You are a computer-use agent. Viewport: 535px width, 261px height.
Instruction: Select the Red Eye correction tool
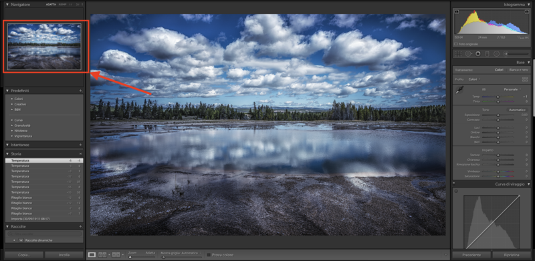(x=477, y=53)
